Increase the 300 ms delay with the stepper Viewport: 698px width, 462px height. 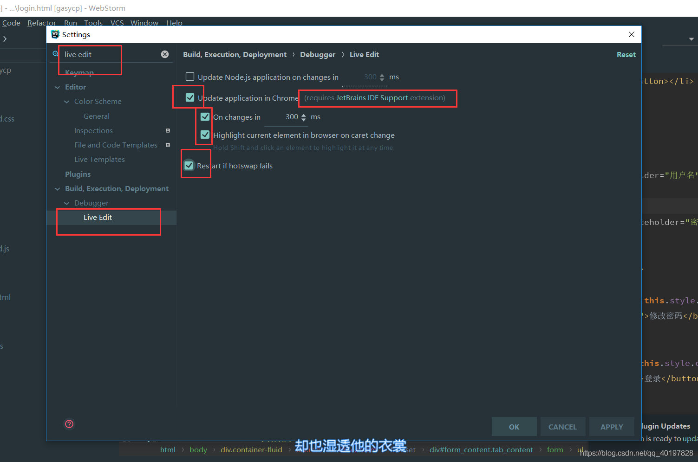(x=304, y=115)
